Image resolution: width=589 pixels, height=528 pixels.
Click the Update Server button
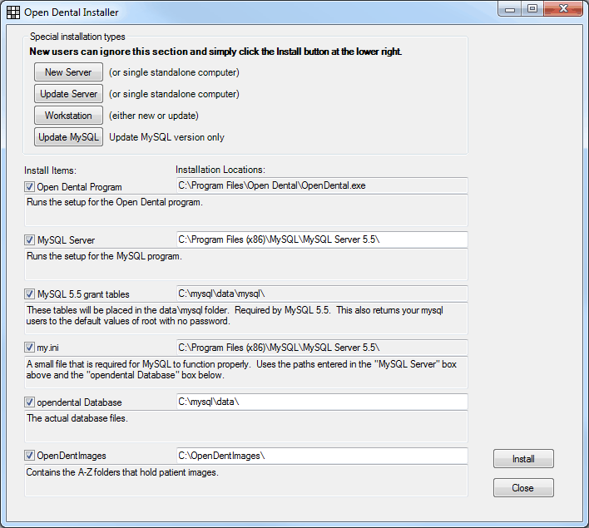pos(68,94)
